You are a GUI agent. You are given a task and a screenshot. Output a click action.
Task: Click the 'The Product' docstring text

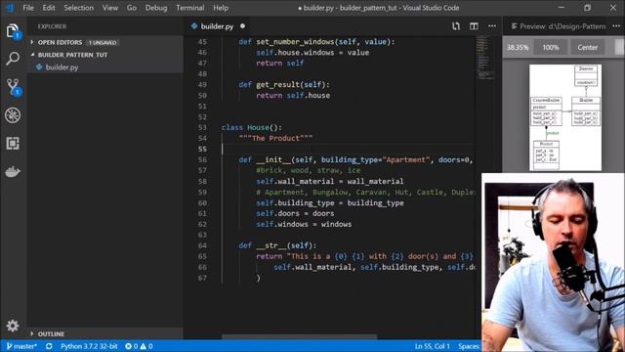[x=275, y=138]
